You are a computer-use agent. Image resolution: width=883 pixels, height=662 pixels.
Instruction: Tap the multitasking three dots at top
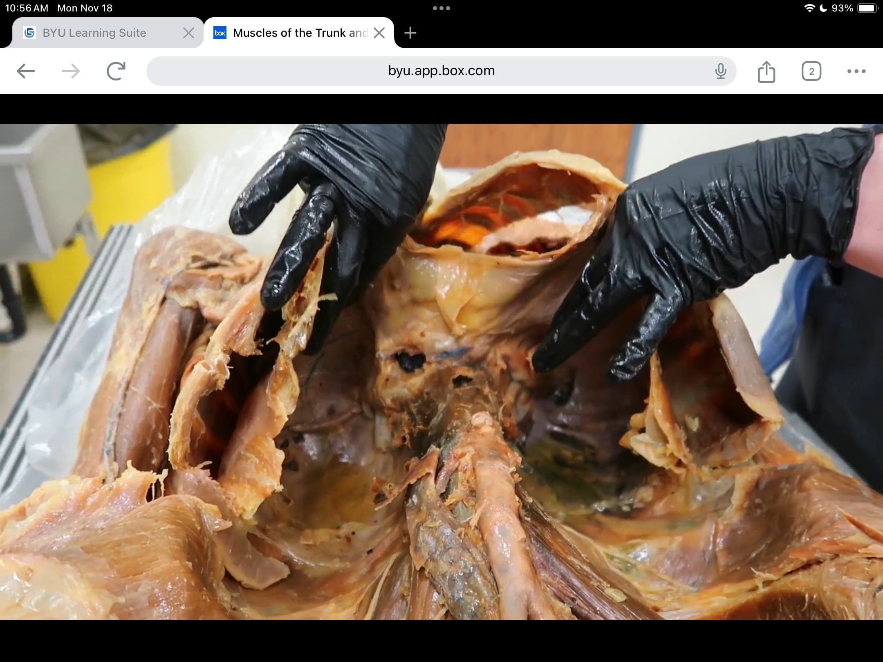(x=441, y=8)
